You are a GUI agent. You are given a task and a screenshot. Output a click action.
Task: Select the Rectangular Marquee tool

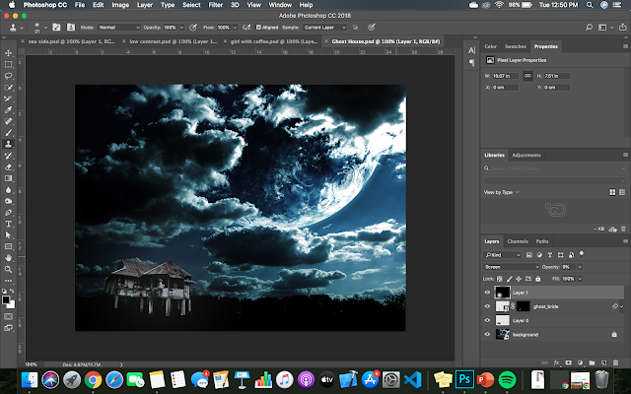click(8, 64)
